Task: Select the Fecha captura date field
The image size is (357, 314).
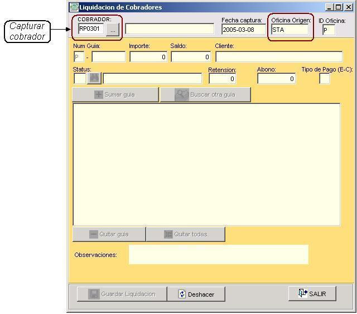Action: point(243,30)
